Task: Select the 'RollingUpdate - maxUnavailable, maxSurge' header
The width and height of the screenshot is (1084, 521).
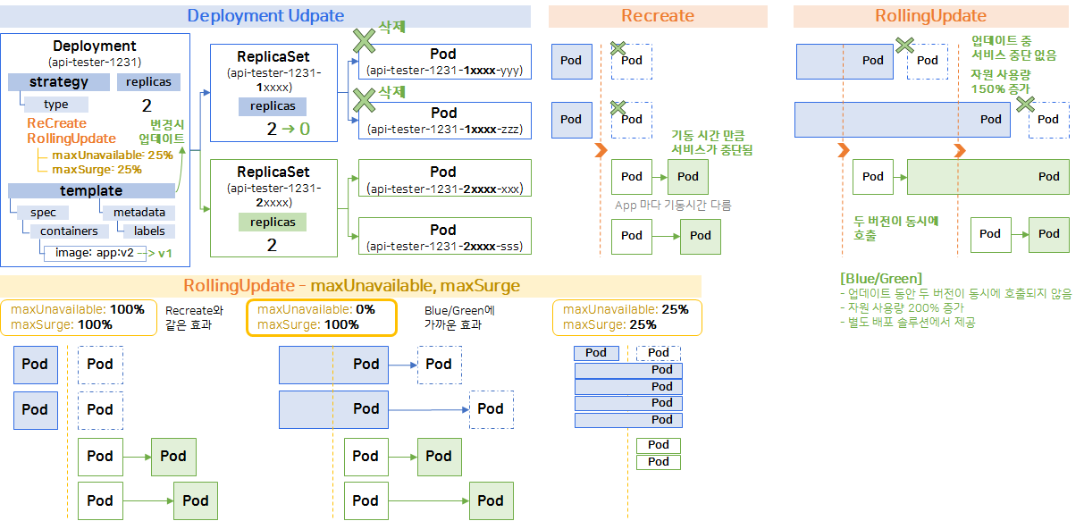Action: (351, 286)
